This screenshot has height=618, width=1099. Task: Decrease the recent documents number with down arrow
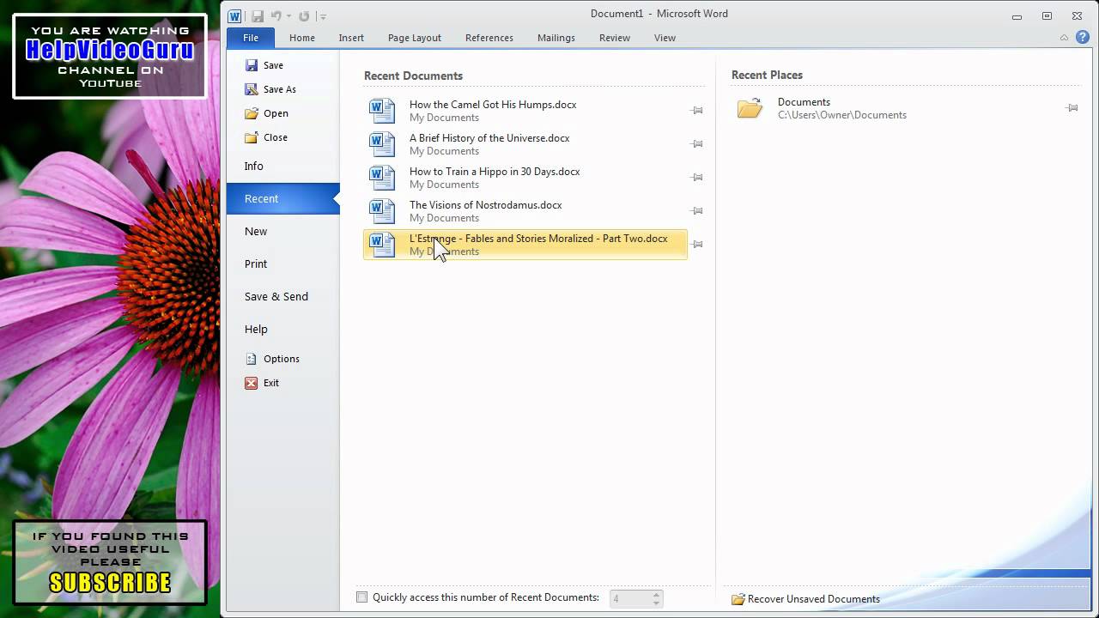657,603
